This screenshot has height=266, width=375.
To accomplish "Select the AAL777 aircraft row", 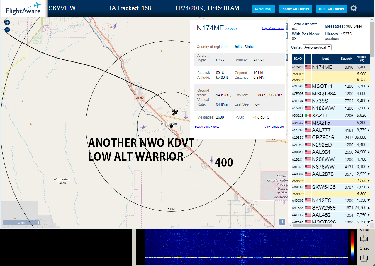I will pyautogui.click(x=331, y=130).
